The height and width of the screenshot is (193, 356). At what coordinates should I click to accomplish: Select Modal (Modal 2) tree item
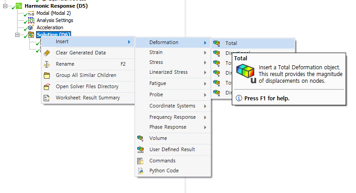click(x=54, y=13)
